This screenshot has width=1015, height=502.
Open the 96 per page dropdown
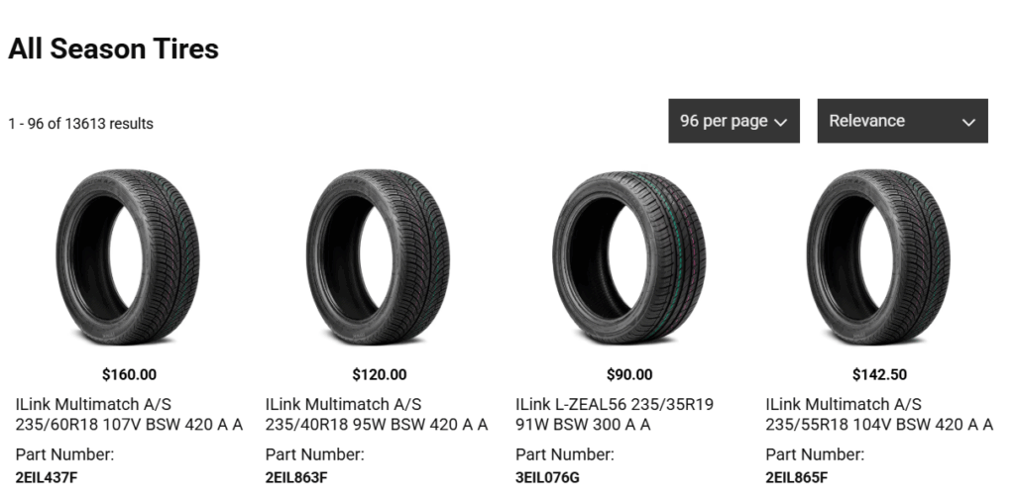click(733, 121)
